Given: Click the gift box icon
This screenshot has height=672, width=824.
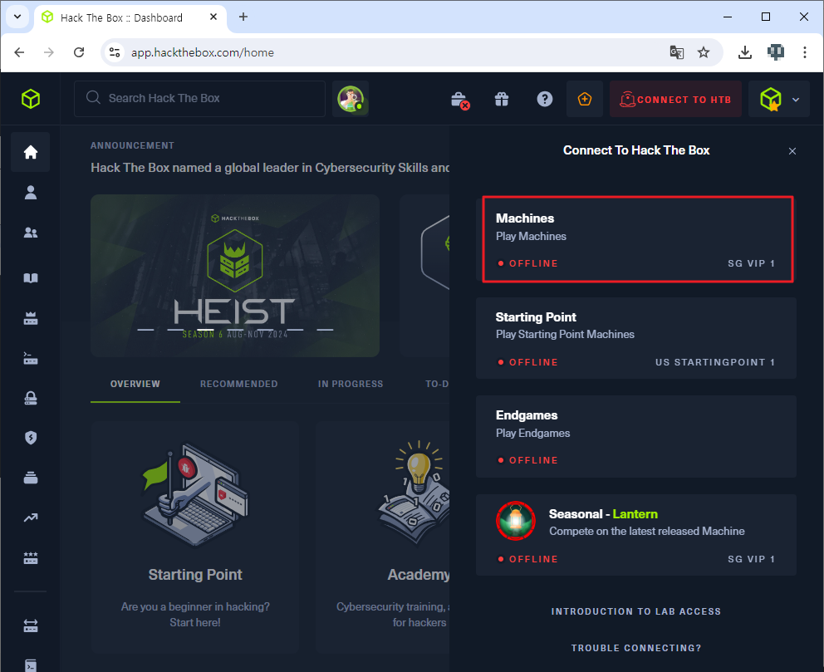Looking at the screenshot, I should point(502,99).
